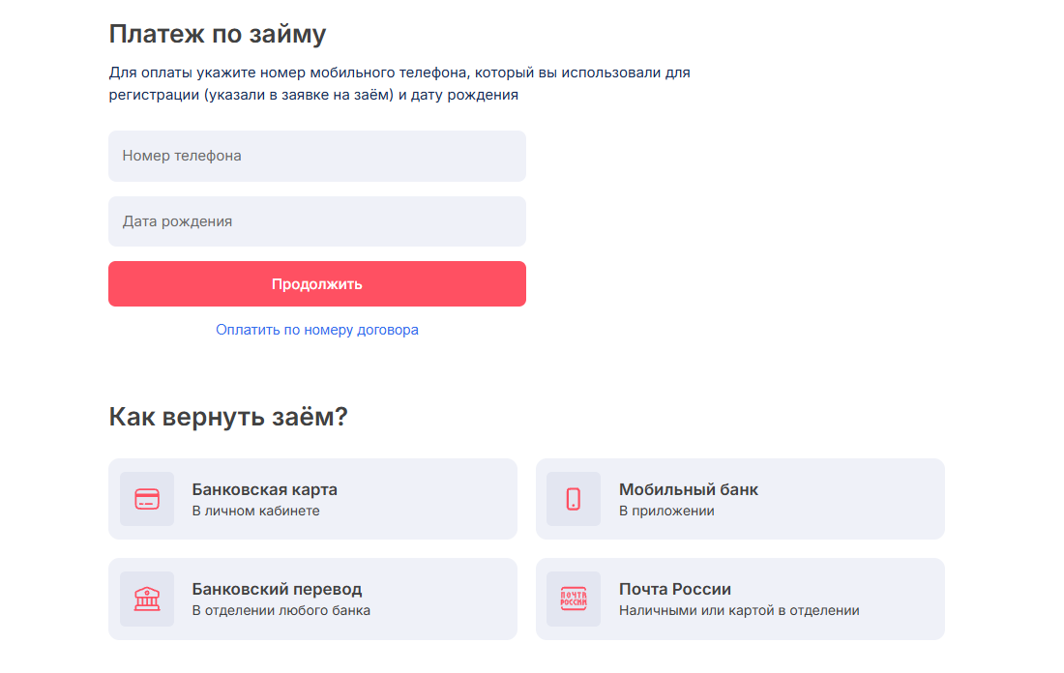Image resolution: width=1064 pixels, height=673 pixels.
Task: Focus the Номер телефона input field
Action: pos(317,156)
